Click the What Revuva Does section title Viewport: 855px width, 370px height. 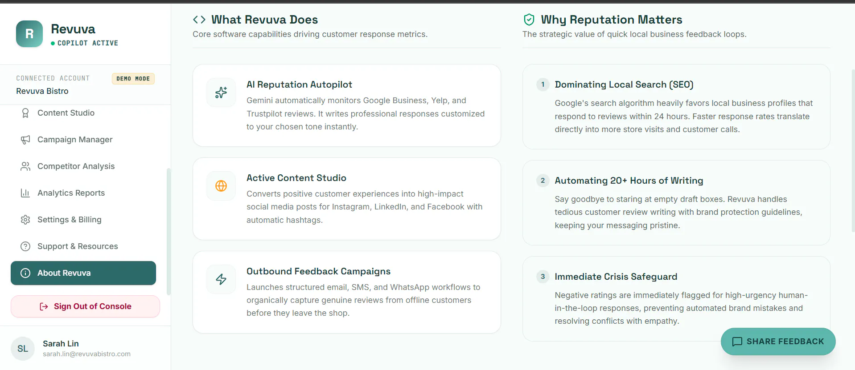point(265,20)
